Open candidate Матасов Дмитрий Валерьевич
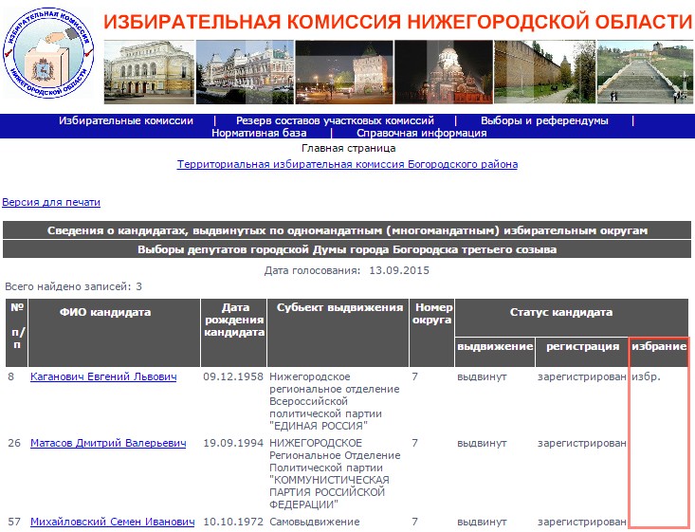 pyautogui.click(x=108, y=444)
